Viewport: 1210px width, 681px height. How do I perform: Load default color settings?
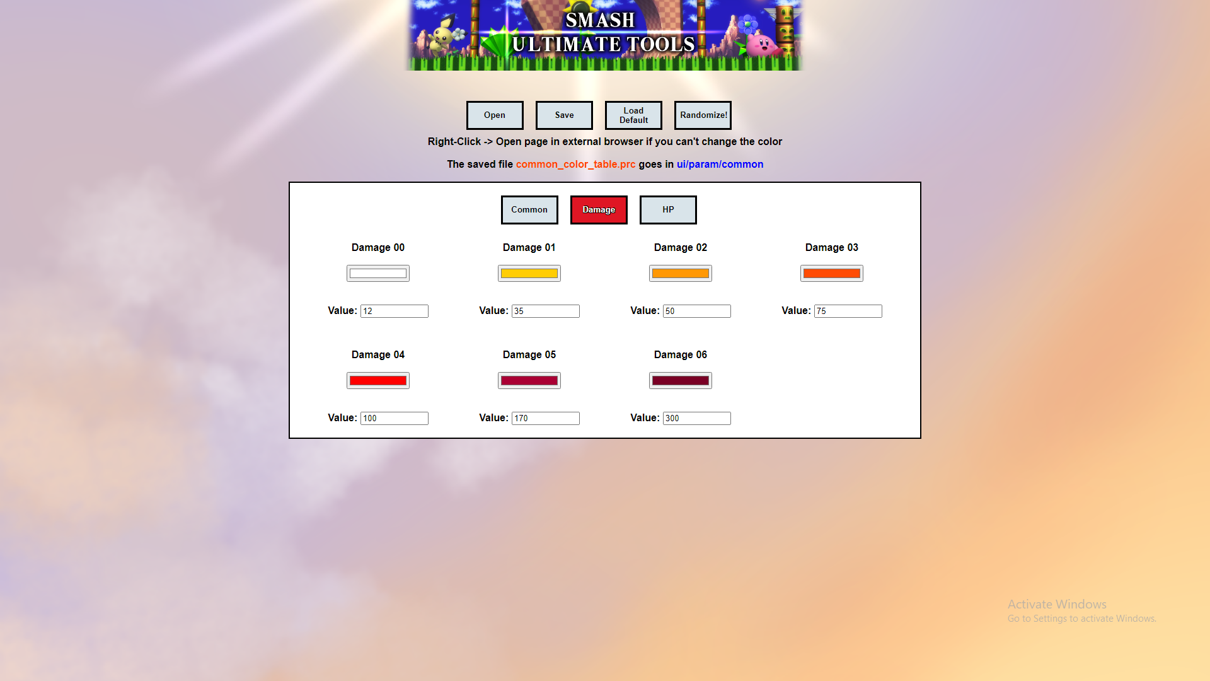click(633, 115)
